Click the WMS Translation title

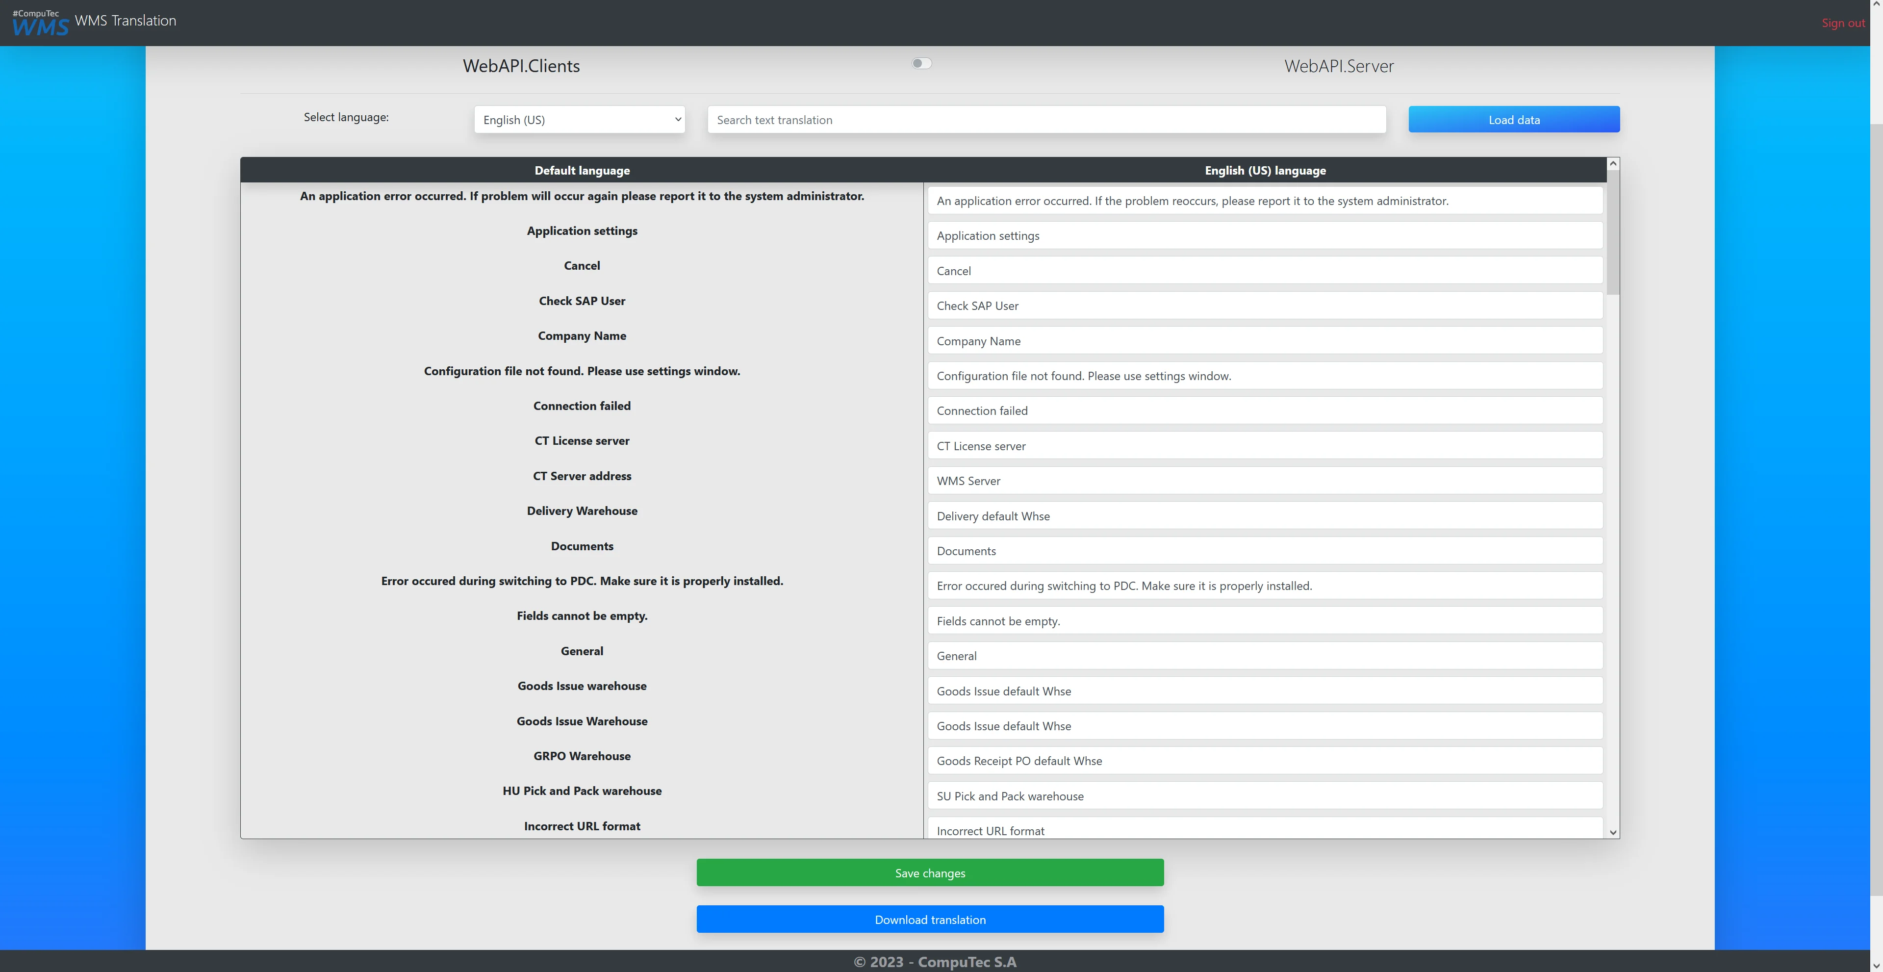[125, 21]
